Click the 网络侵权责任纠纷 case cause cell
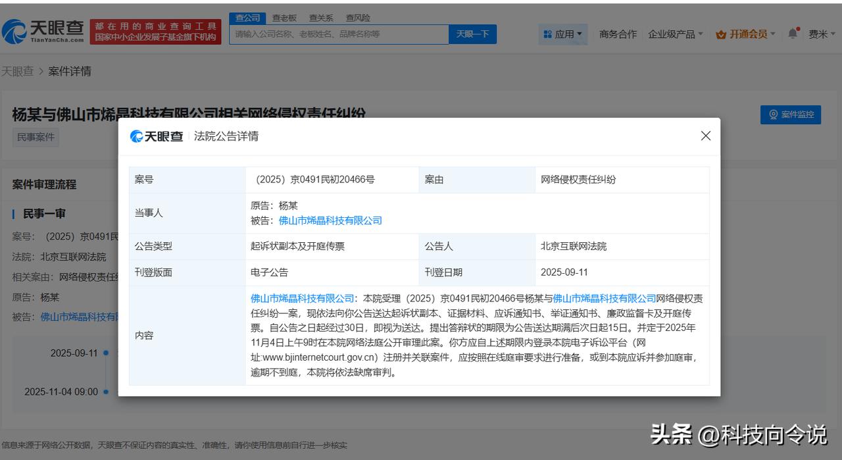 coord(622,180)
